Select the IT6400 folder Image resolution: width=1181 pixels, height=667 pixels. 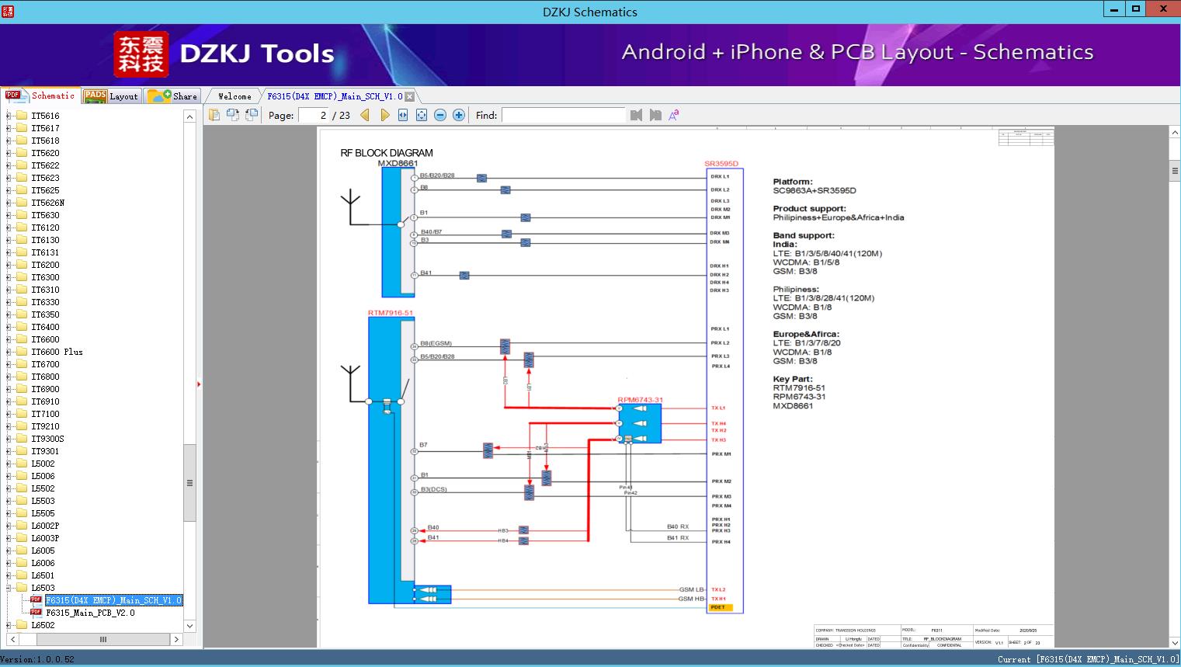[x=45, y=327]
